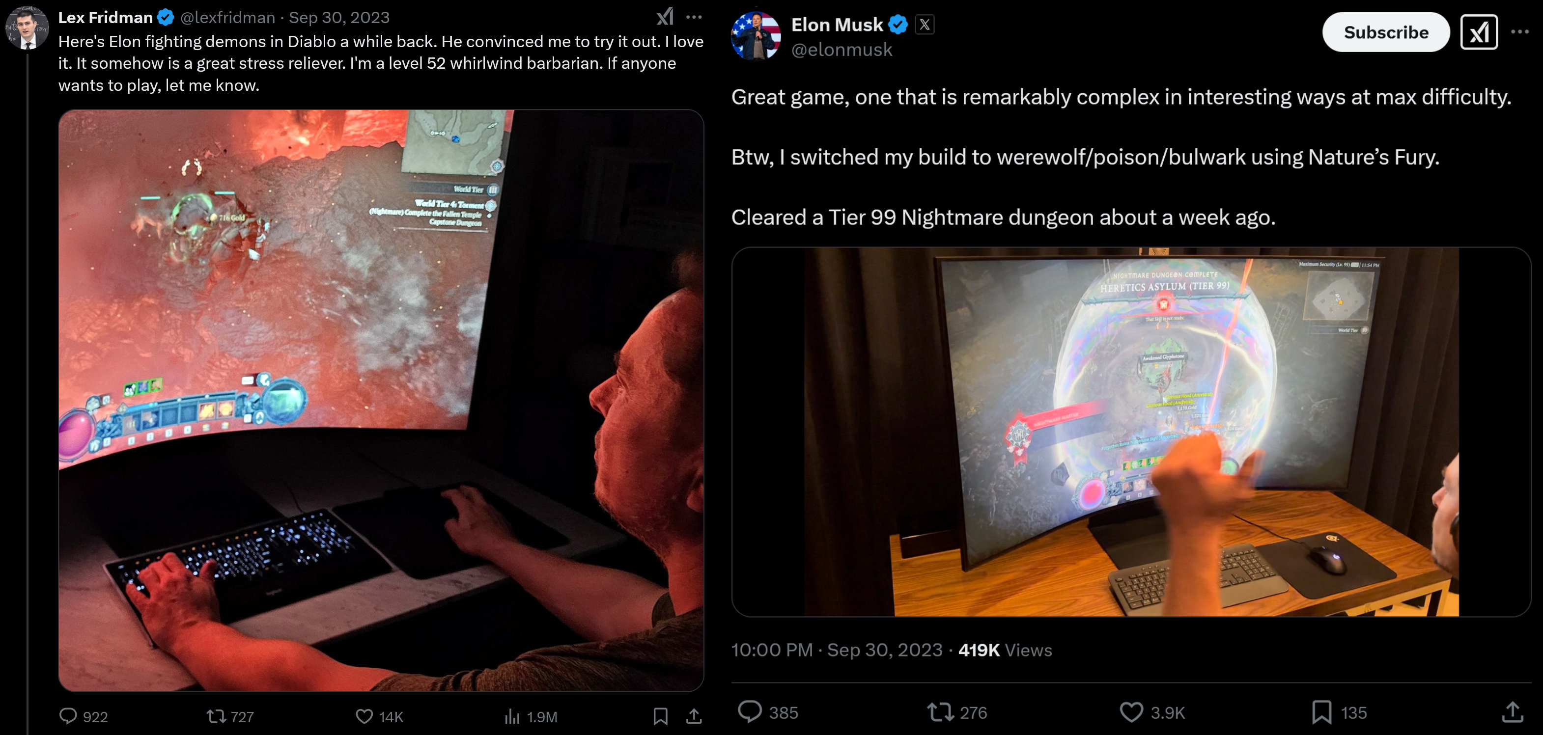
Task: Open repost menu showing 276 reposts
Action: [x=957, y=712]
